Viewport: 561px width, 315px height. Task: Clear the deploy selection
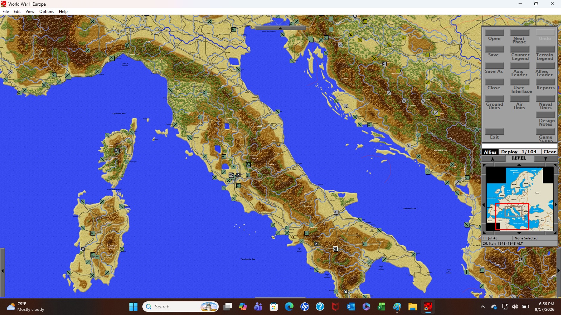549,152
